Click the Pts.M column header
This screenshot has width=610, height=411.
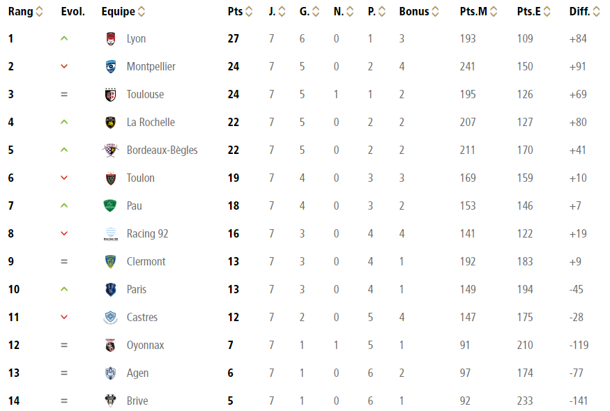(x=473, y=12)
